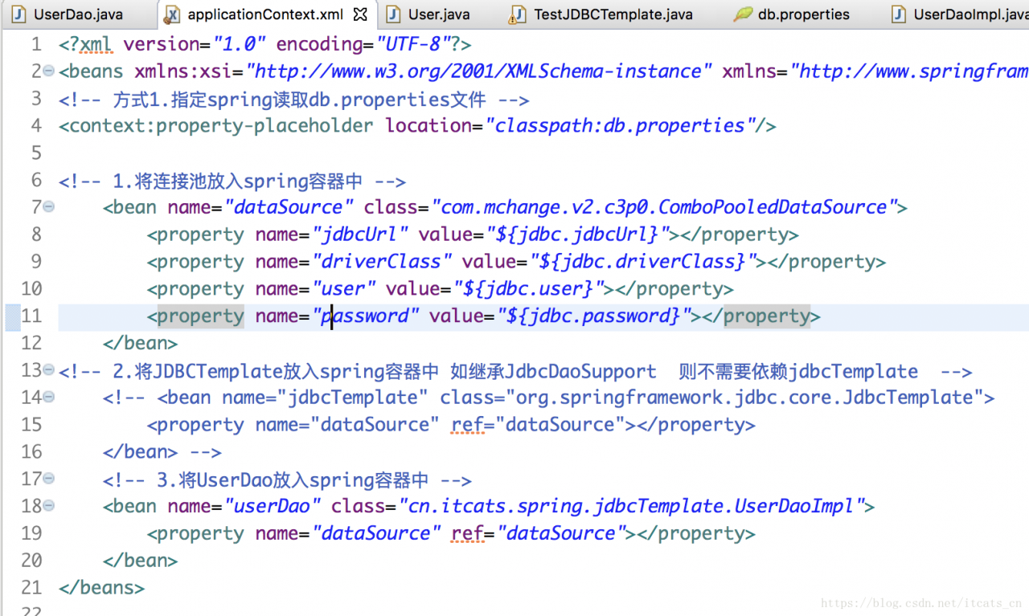The image size is (1029, 616).
Task: Click the JdbcDaoSupport comment on line 13
Action: coord(581,371)
